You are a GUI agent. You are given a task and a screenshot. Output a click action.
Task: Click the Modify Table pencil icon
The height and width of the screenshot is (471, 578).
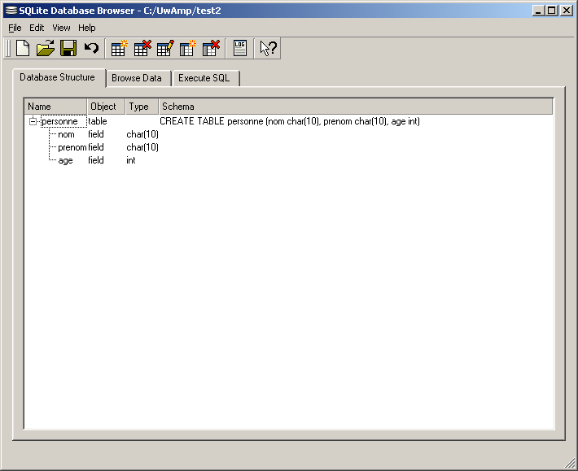[165, 48]
